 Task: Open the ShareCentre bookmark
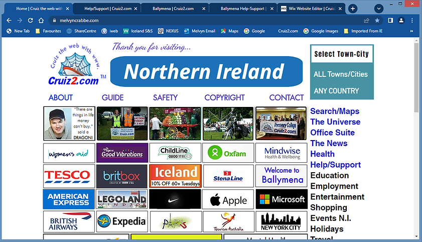coord(81,31)
